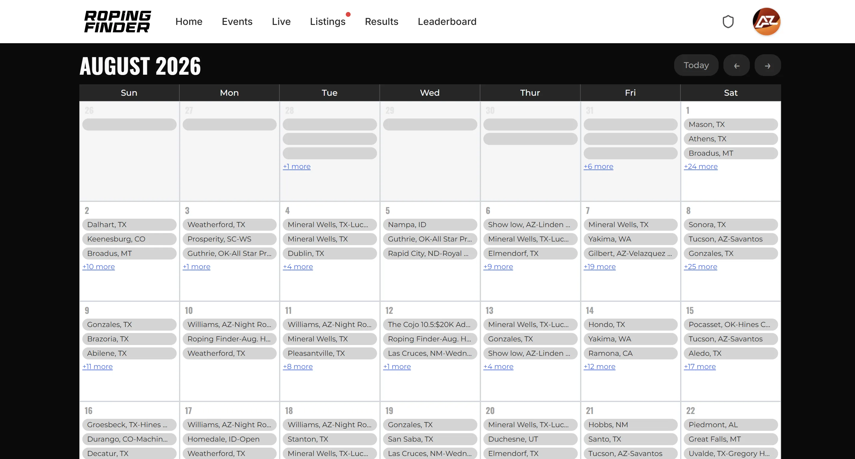Image resolution: width=855 pixels, height=459 pixels.
Task: Open the Elmendorf, TX event on August 6
Action: 530,253
